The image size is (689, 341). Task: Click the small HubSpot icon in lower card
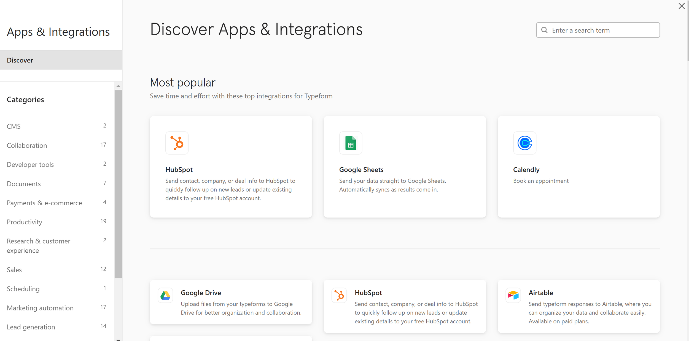click(339, 295)
